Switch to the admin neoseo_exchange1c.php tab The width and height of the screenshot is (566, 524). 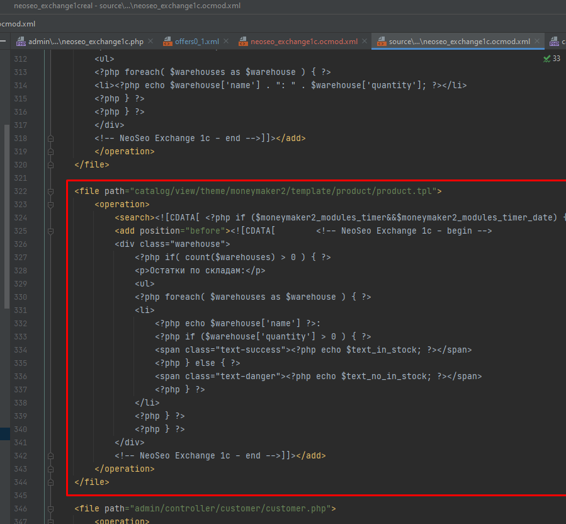[x=86, y=42]
